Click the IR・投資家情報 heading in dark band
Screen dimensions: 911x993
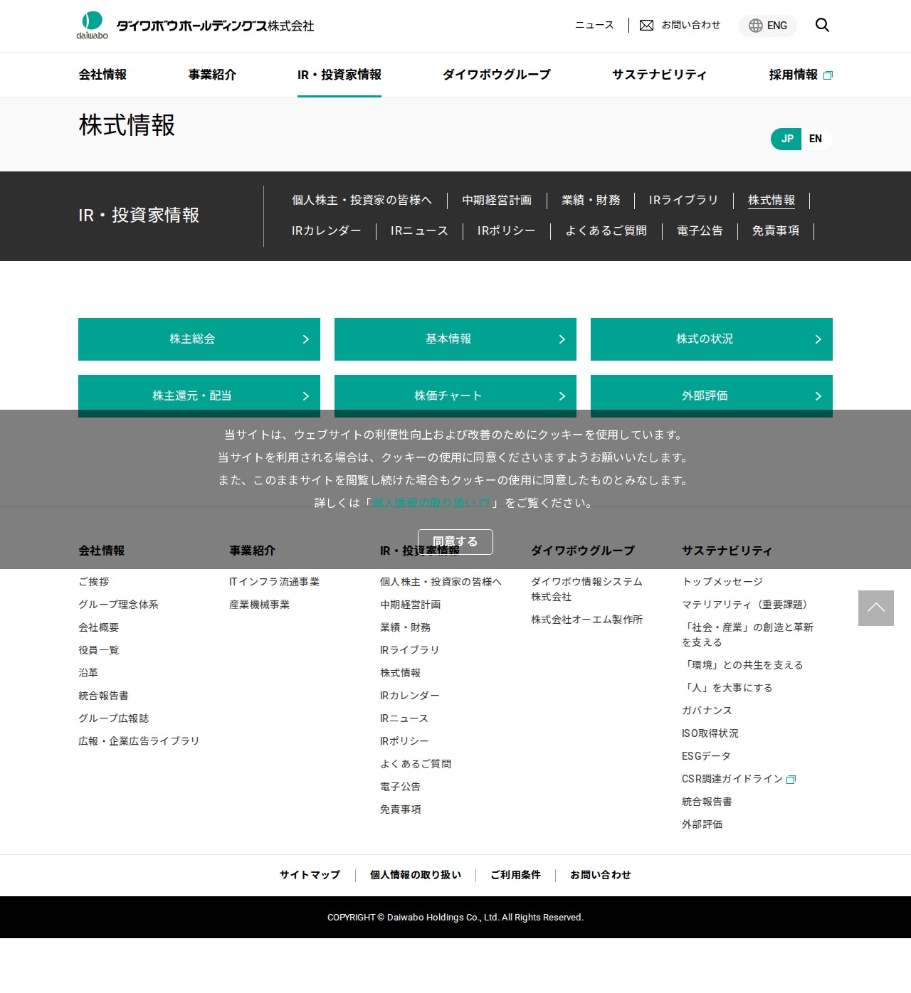(139, 216)
